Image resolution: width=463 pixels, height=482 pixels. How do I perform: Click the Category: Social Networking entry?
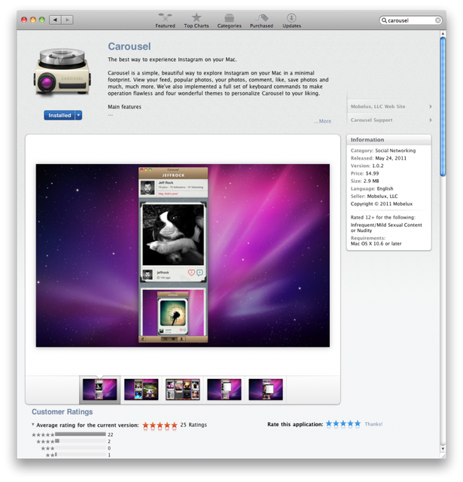tap(382, 151)
